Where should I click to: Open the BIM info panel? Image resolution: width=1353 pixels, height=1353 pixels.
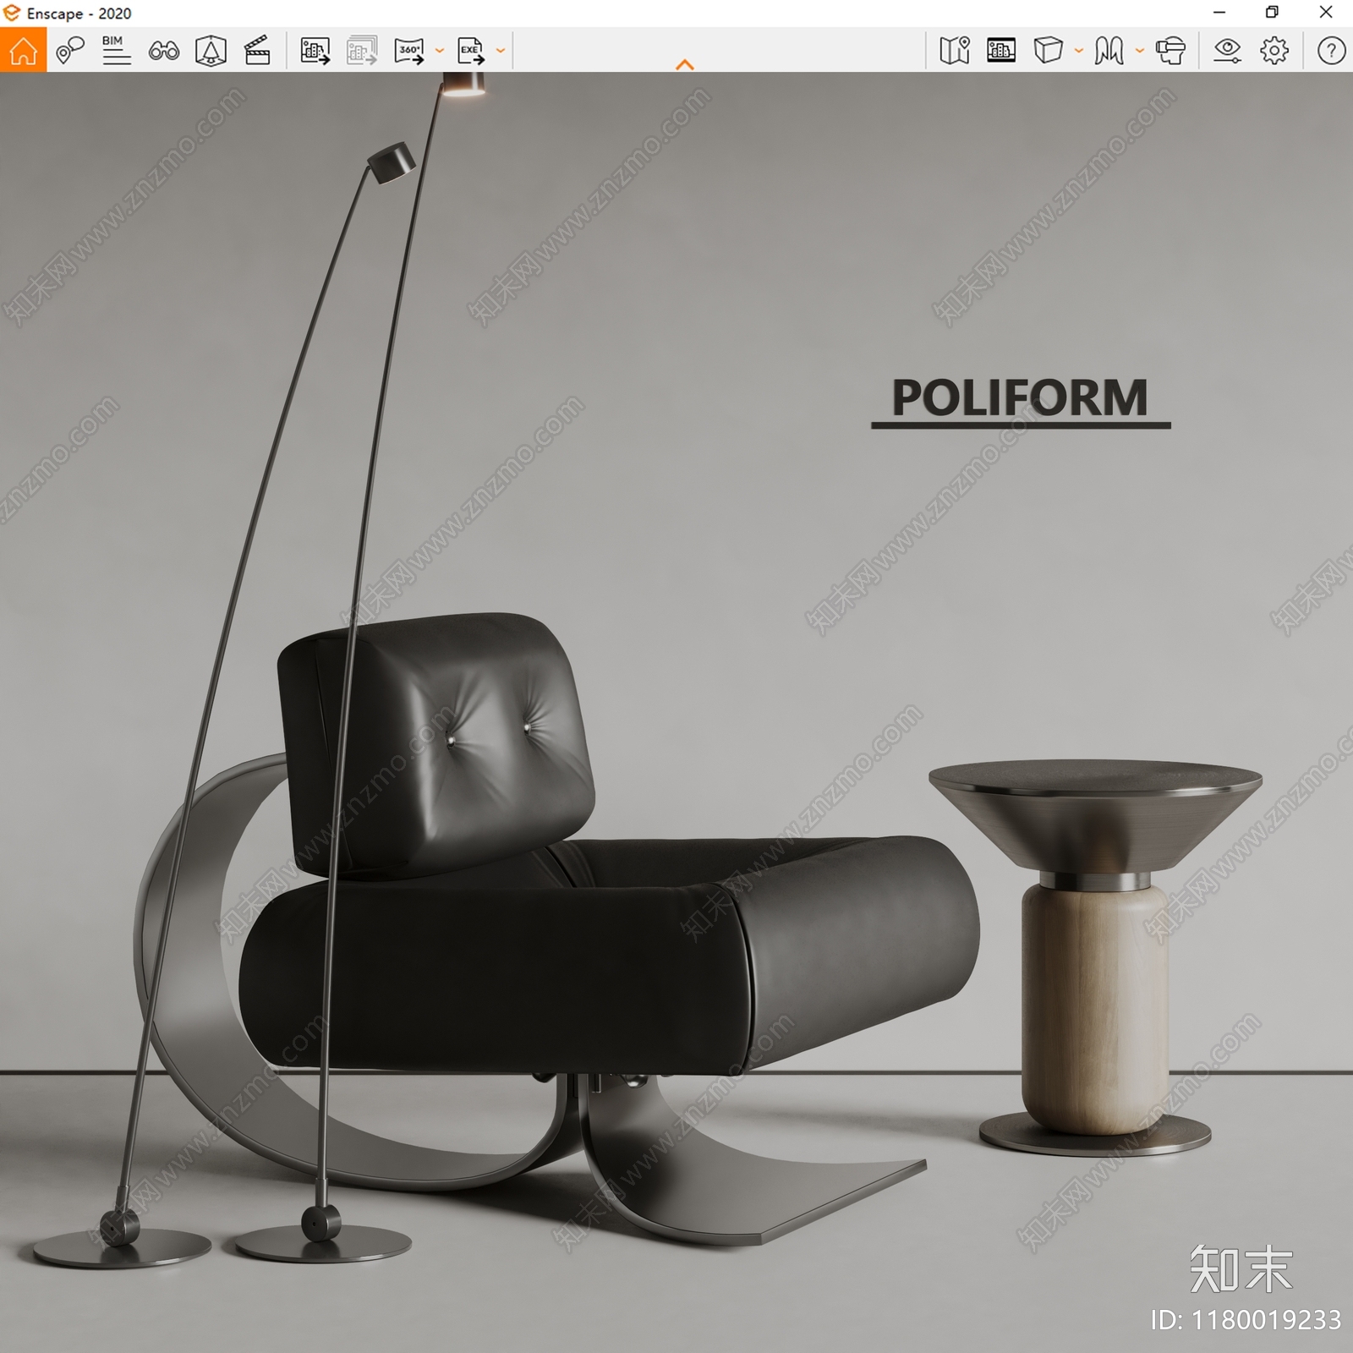tap(116, 51)
